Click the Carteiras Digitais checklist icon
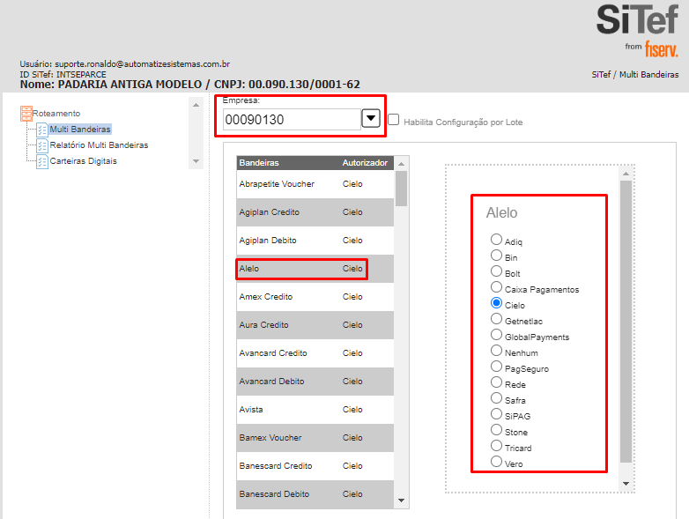Screen dimensions: 689x519 pyautogui.click(x=42, y=161)
